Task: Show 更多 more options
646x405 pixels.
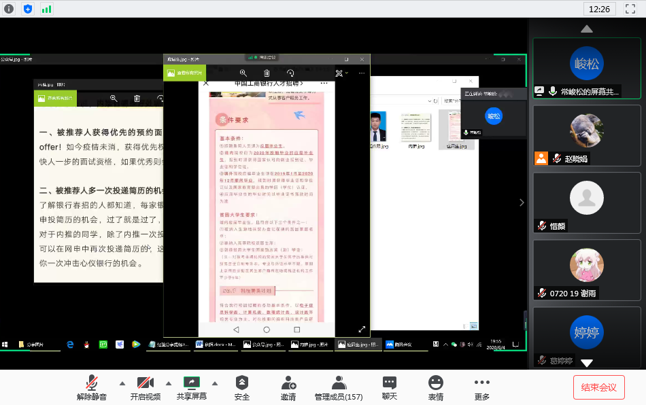Action: pos(481,387)
